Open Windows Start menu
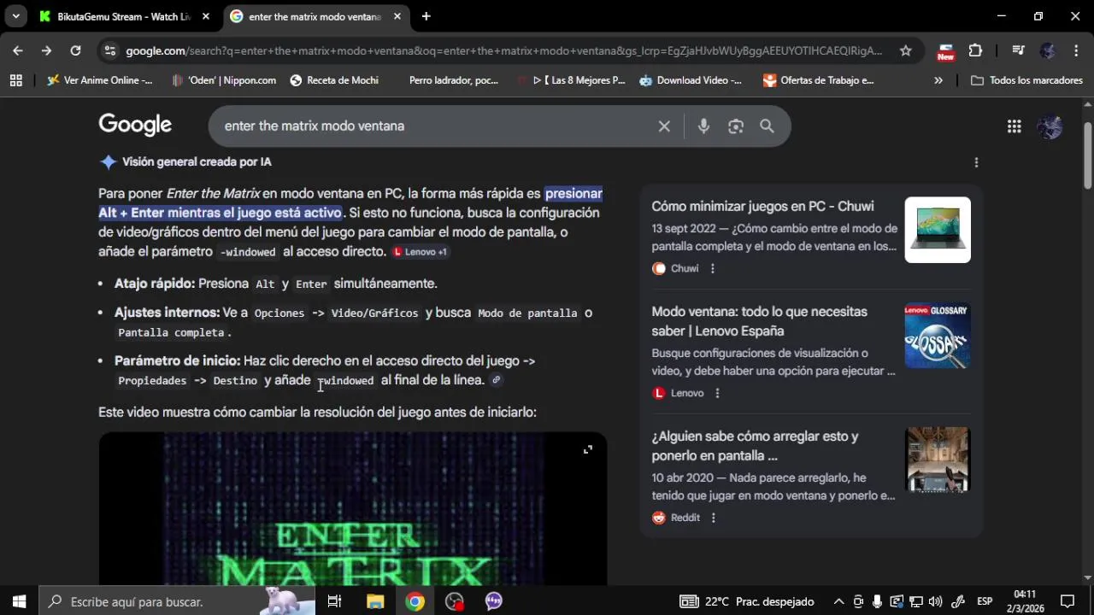The image size is (1094, 615). click(x=19, y=601)
